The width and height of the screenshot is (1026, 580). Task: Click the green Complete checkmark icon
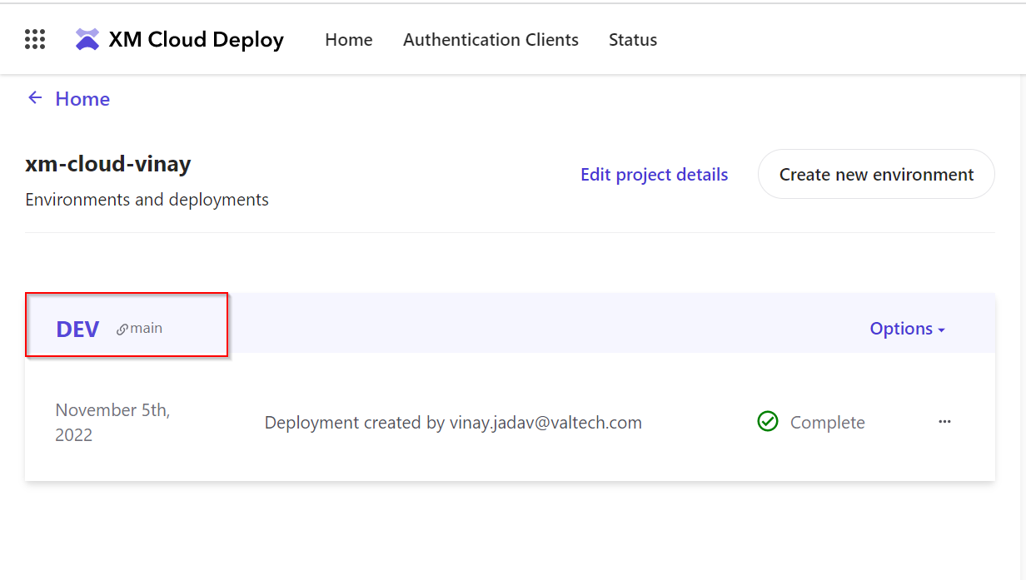768,422
